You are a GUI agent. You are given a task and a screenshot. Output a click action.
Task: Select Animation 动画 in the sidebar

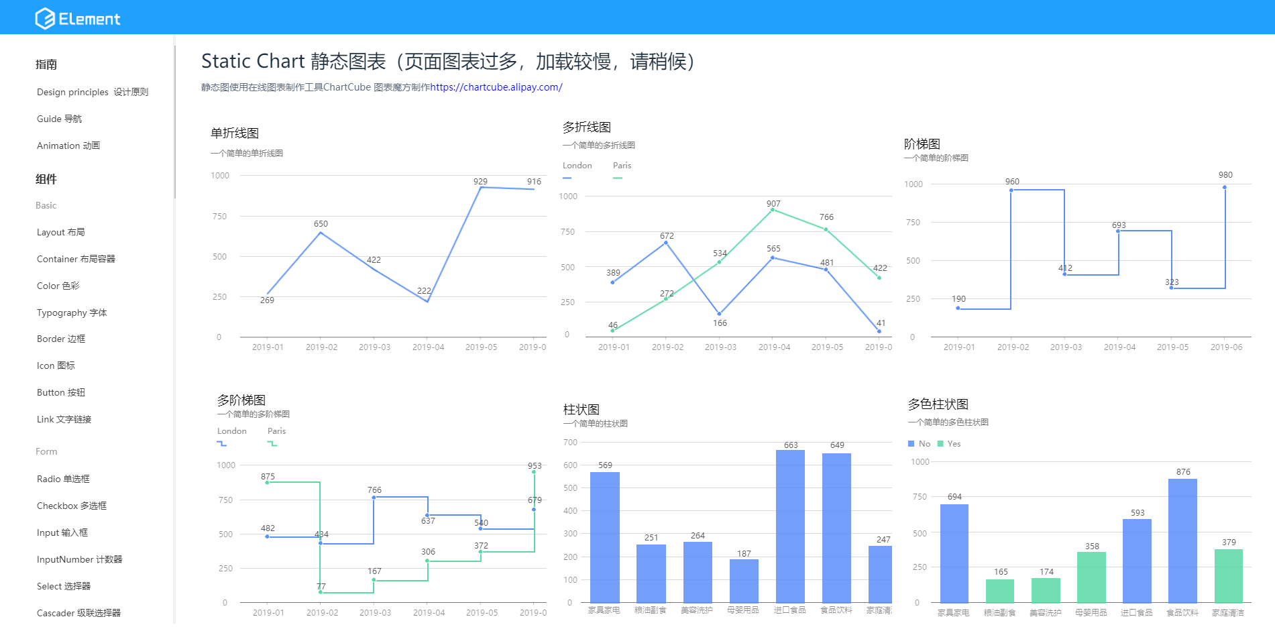point(68,146)
